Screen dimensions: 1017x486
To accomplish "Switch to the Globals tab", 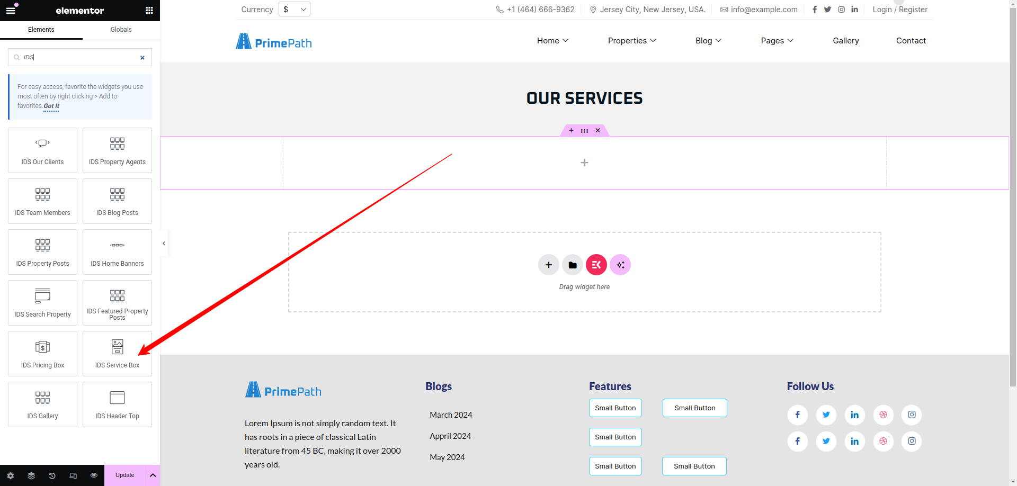I will coord(121,30).
